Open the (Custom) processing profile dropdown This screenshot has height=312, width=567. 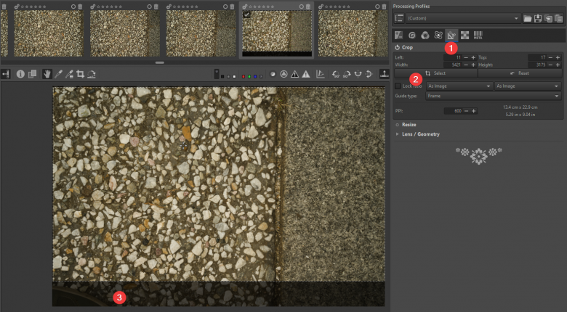[463, 18]
